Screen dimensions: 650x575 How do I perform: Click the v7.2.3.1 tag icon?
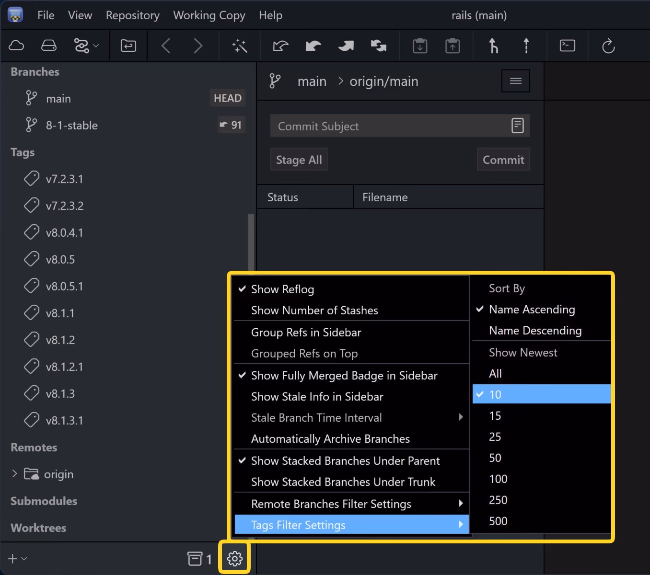32,179
